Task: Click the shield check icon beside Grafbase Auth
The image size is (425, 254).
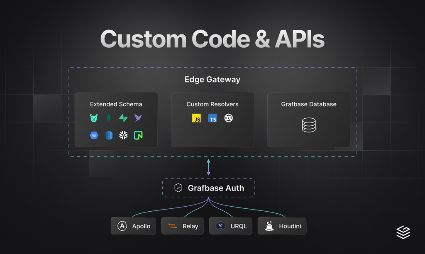Action: [178, 188]
